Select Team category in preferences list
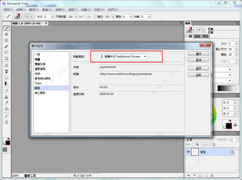242x180 pixels. pos(38,83)
